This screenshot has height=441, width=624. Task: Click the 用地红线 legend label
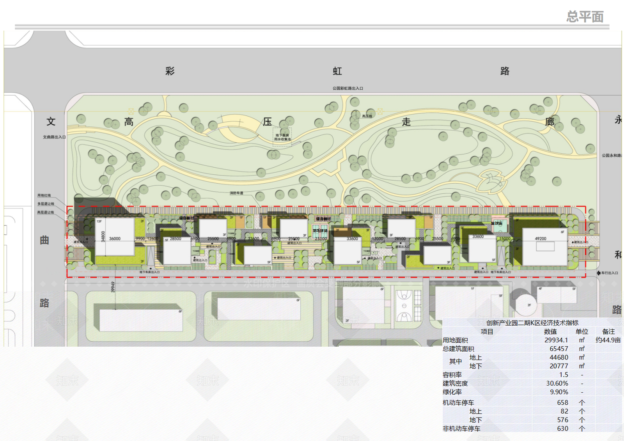44,195
